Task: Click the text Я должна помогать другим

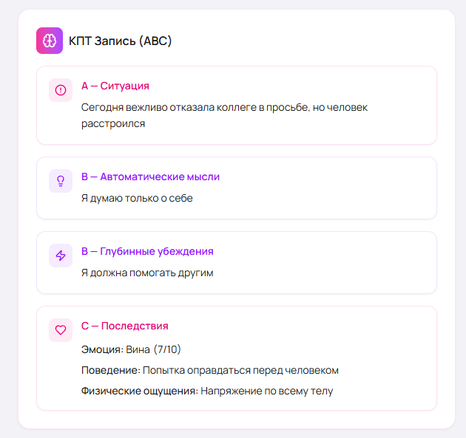Action: (x=147, y=273)
